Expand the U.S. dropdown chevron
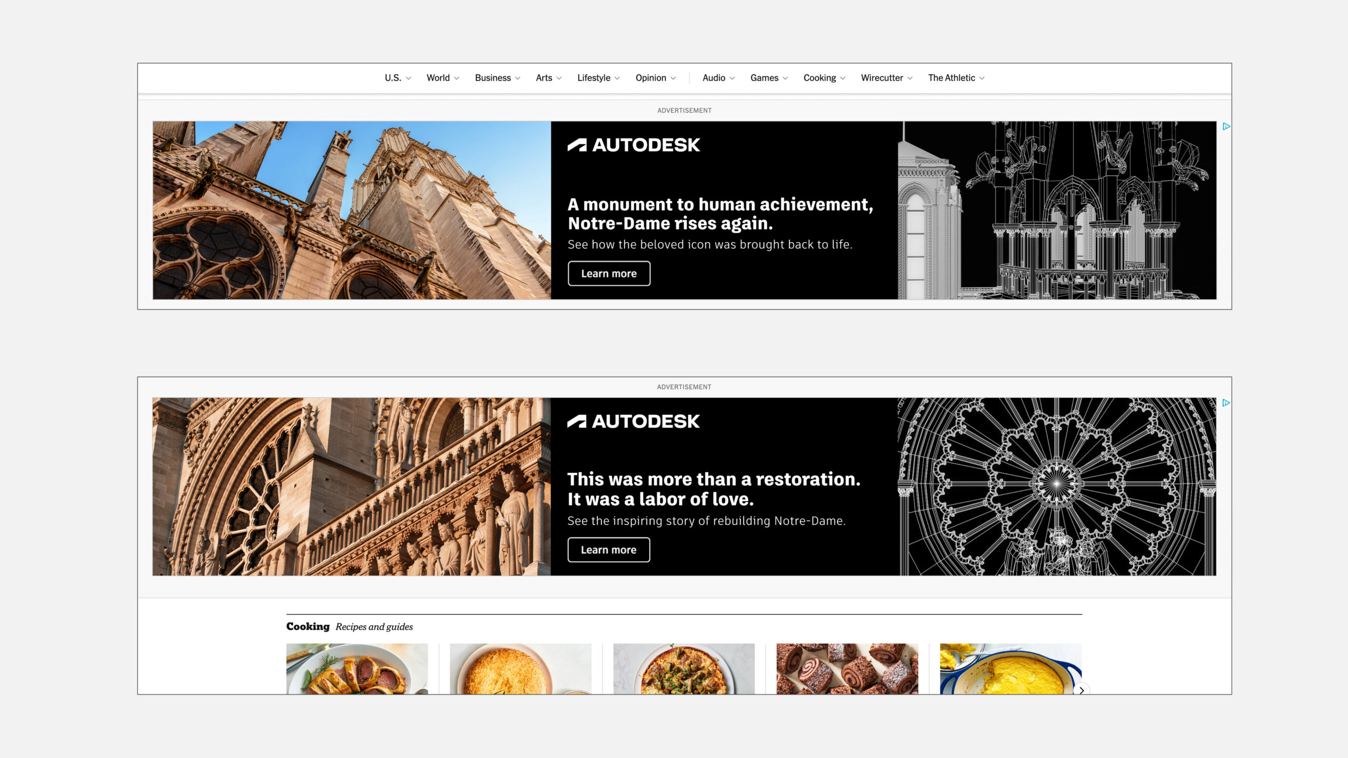 [408, 78]
